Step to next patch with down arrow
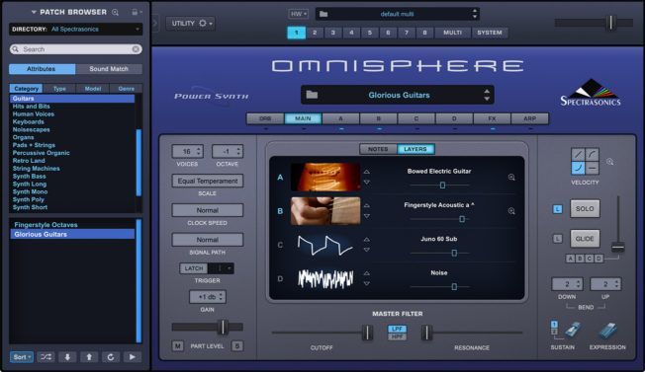The height and width of the screenshot is (372, 645). pyautogui.click(x=67, y=357)
